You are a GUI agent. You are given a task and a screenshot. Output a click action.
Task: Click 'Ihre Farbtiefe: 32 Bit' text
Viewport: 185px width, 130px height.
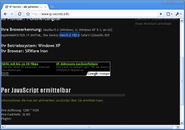click(15, 114)
